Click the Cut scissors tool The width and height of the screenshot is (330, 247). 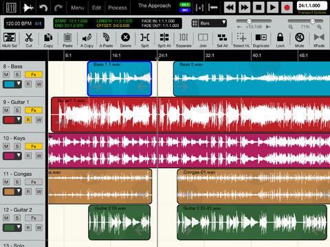point(29,40)
